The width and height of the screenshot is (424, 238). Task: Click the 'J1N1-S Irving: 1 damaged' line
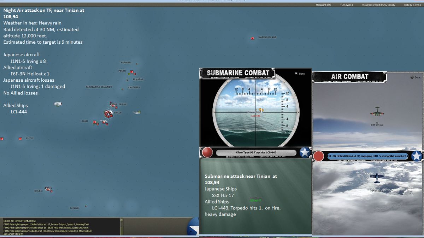pyautogui.click(x=38, y=87)
